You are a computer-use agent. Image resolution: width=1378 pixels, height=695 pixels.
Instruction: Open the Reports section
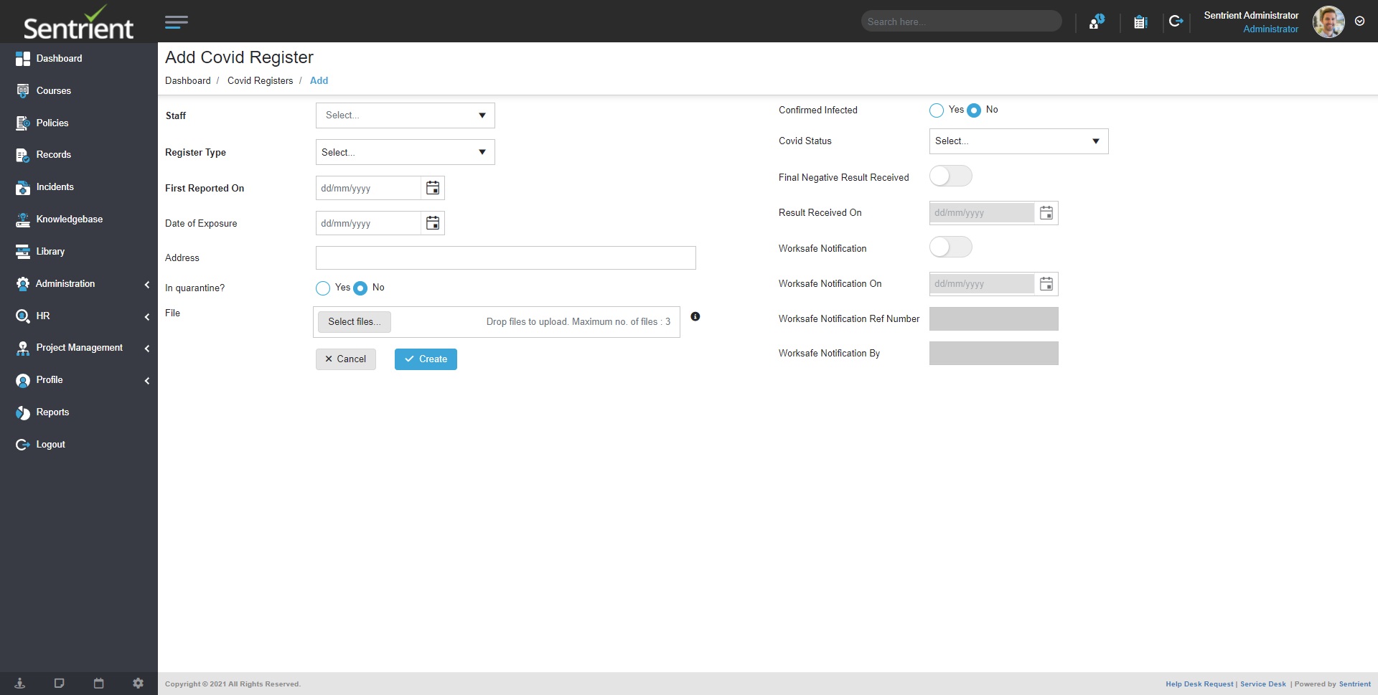coord(52,412)
